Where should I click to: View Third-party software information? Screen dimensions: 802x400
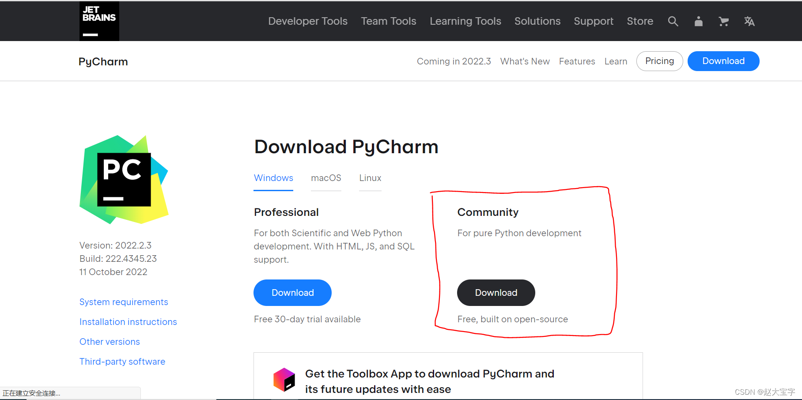click(x=122, y=361)
